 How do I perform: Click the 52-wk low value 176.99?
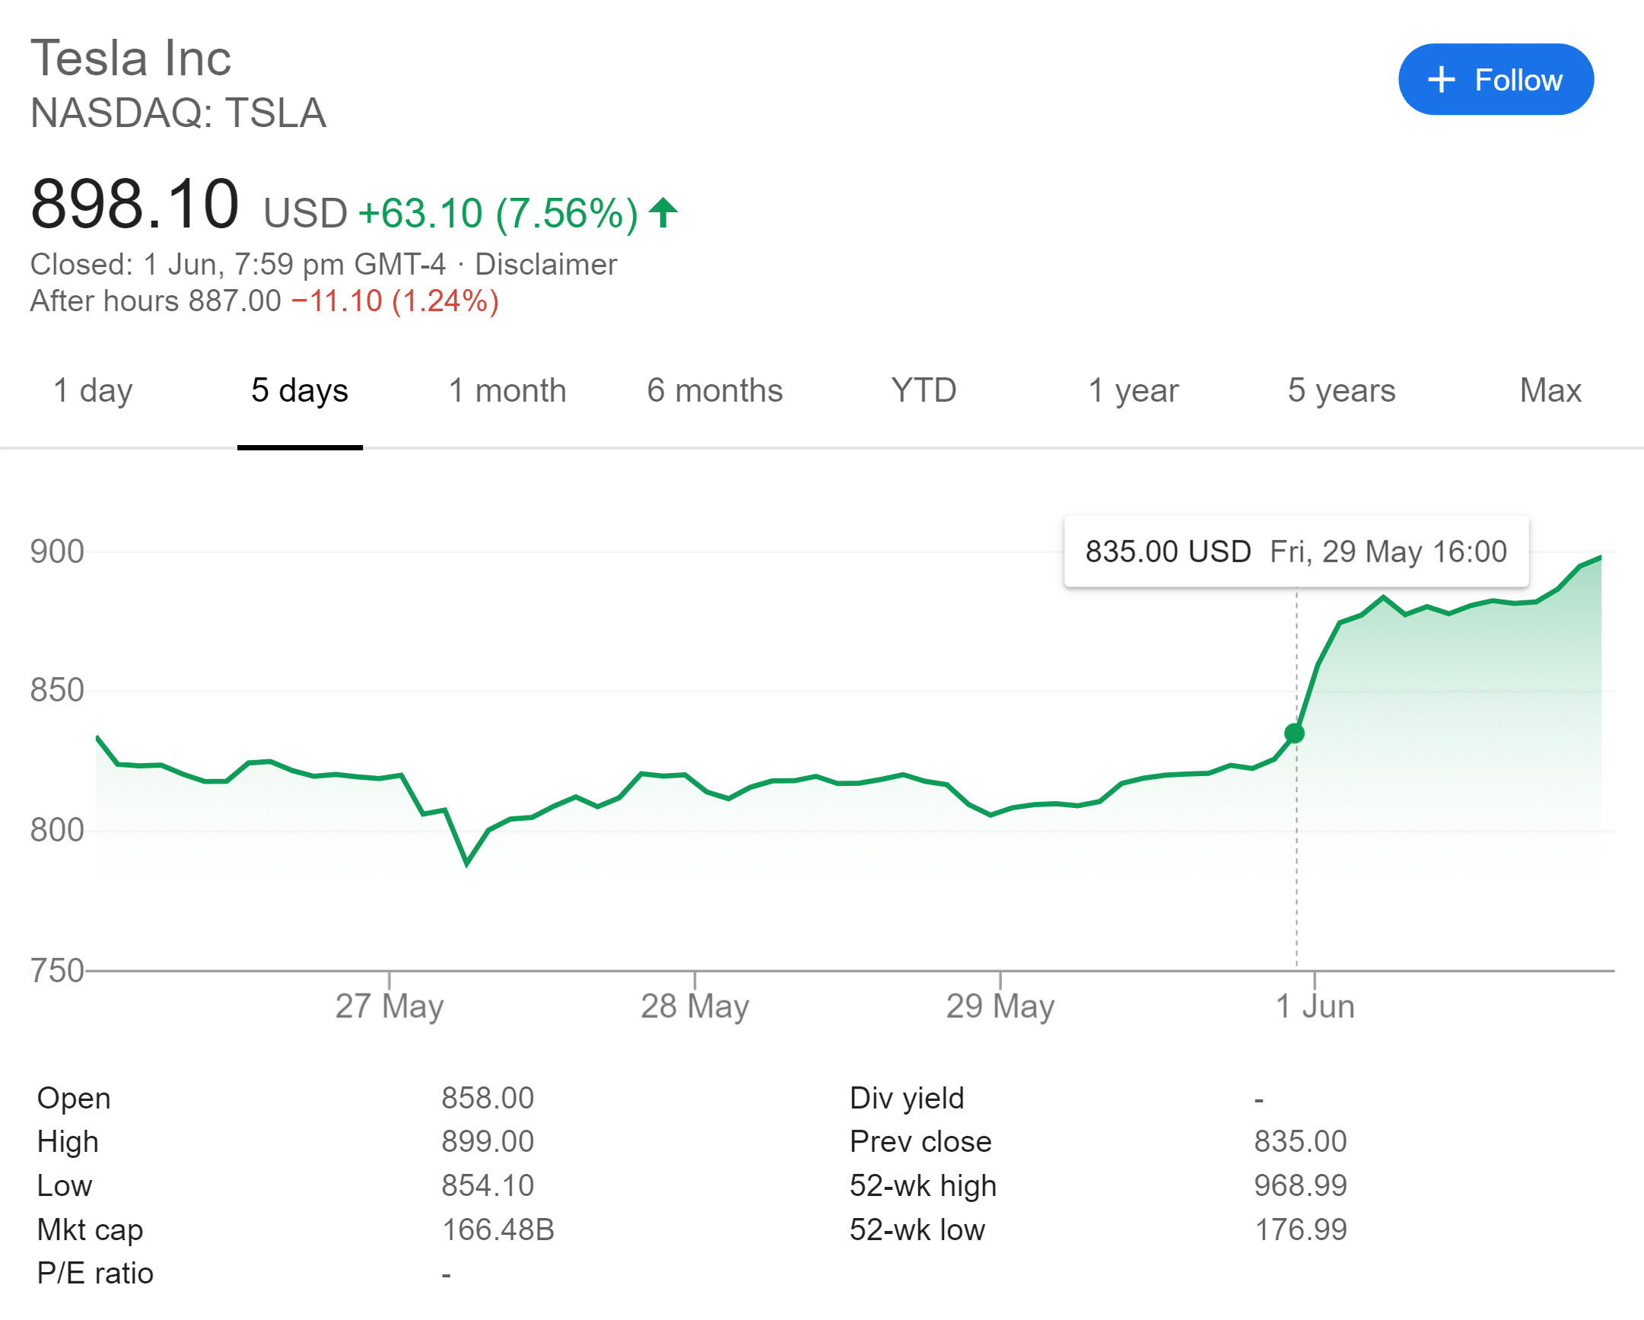[x=1300, y=1230]
